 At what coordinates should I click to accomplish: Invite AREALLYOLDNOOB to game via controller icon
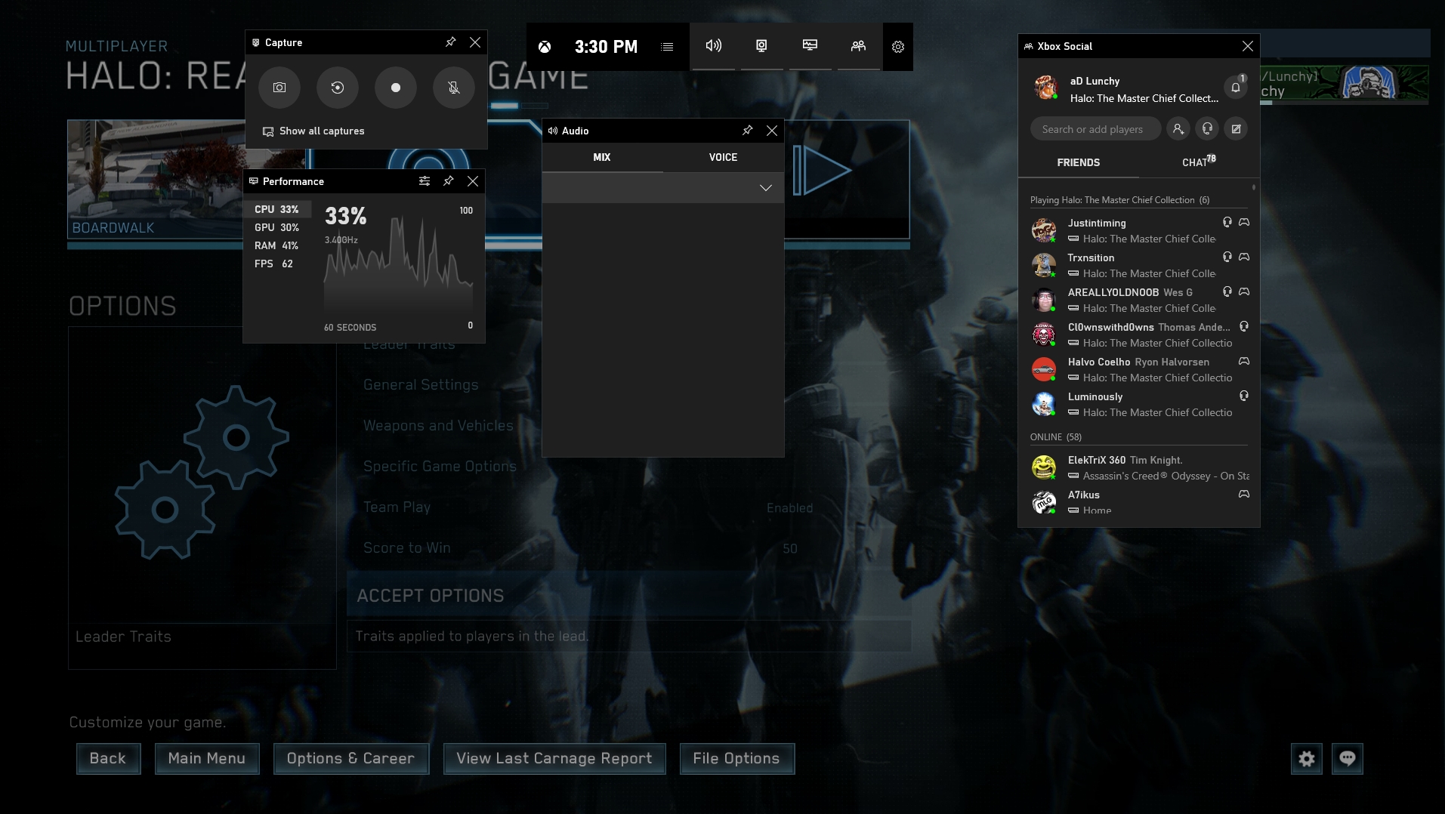pyautogui.click(x=1244, y=291)
